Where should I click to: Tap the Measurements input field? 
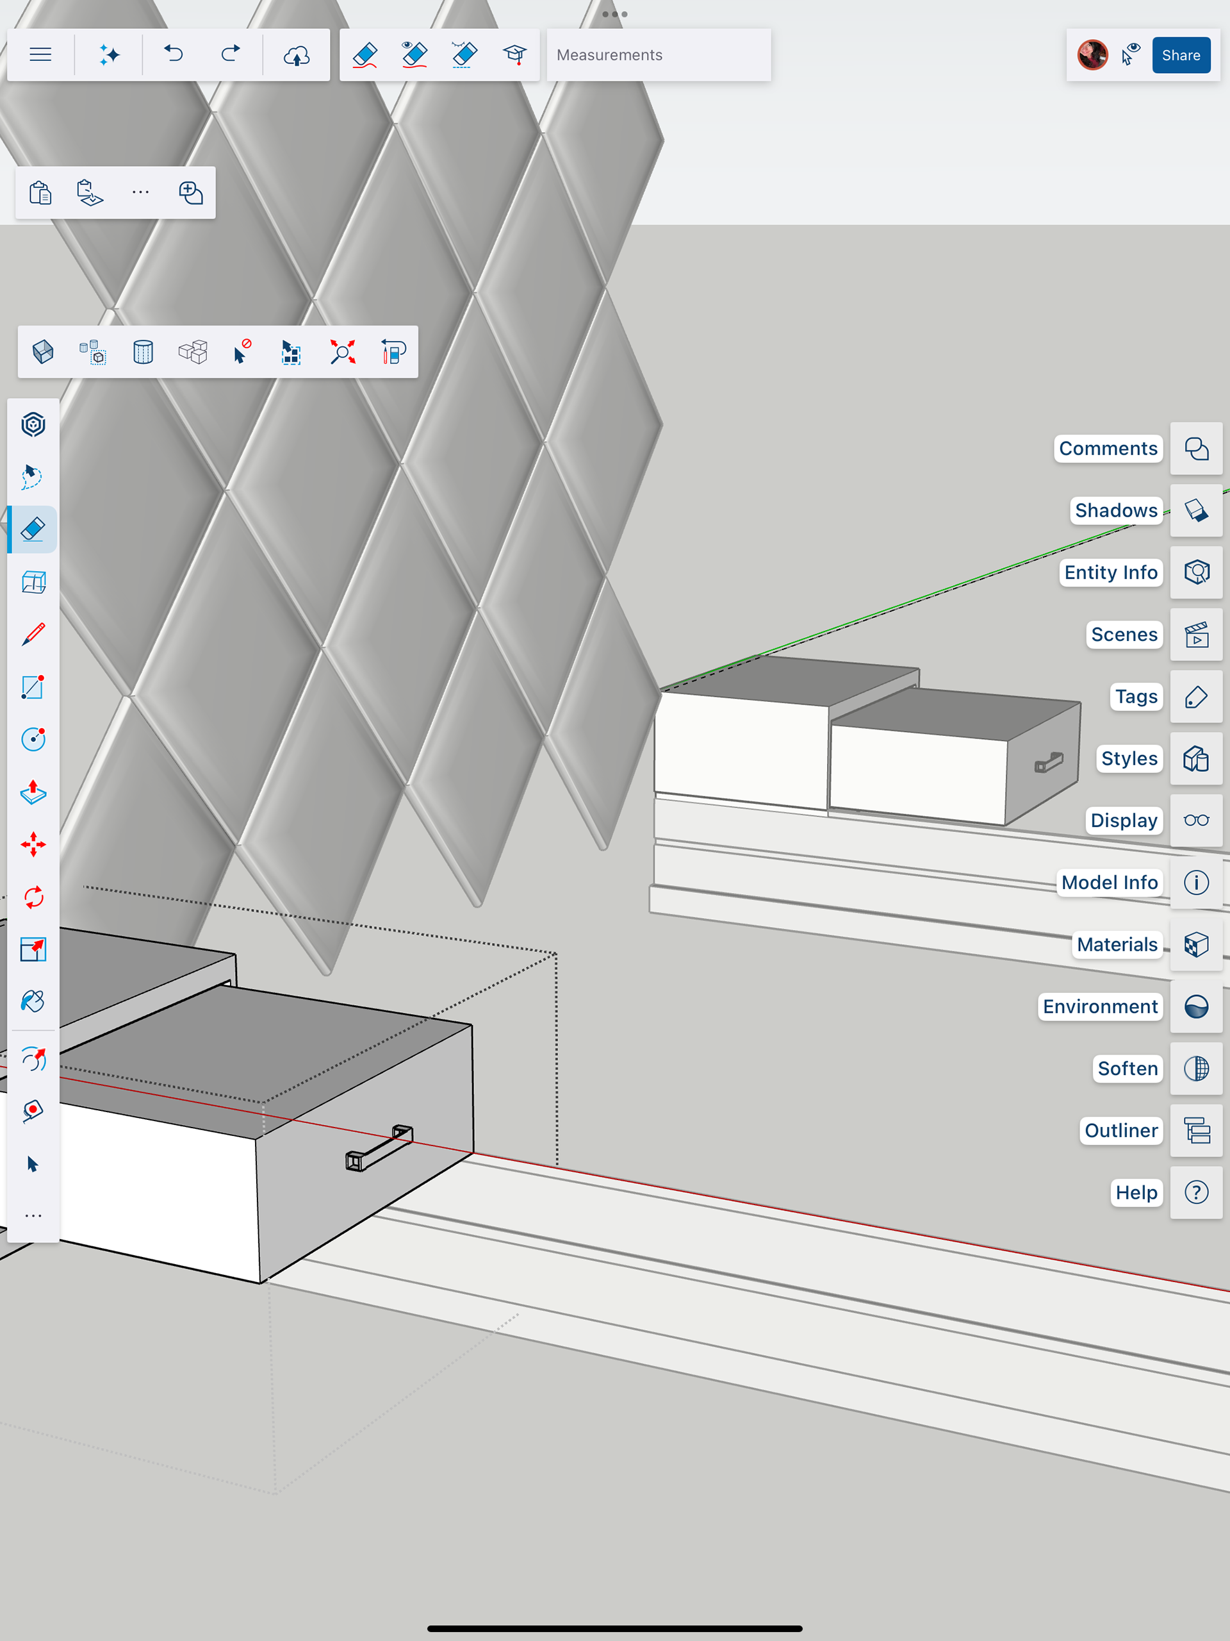(x=659, y=55)
